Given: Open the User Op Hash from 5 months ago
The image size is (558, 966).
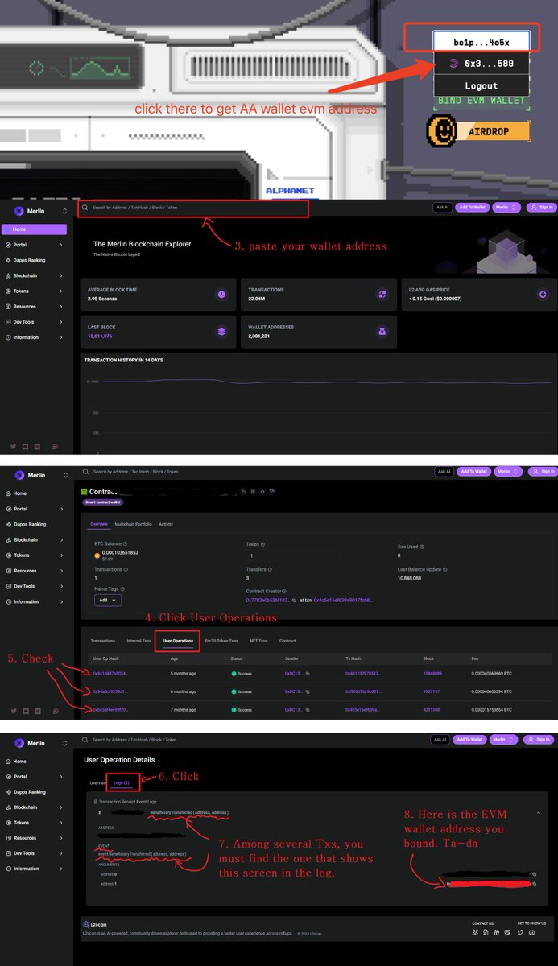Looking at the screenshot, I should point(110,672).
